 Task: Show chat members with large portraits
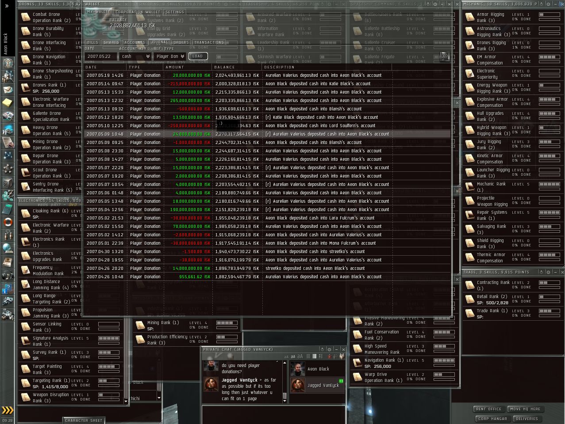342,356
